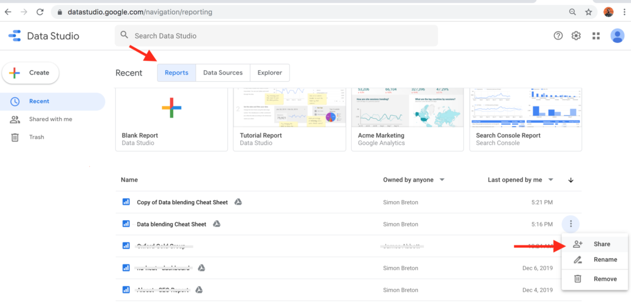Choose Rename from context menu
The height and width of the screenshot is (302, 631).
pyautogui.click(x=595, y=260)
